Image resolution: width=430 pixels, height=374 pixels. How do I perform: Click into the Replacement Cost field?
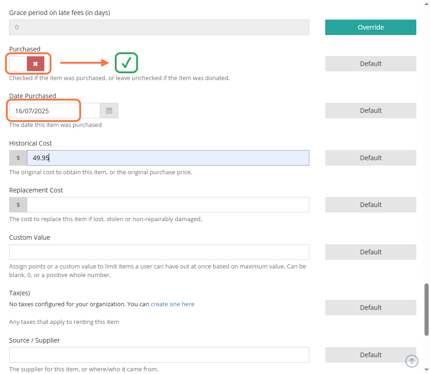168,205
